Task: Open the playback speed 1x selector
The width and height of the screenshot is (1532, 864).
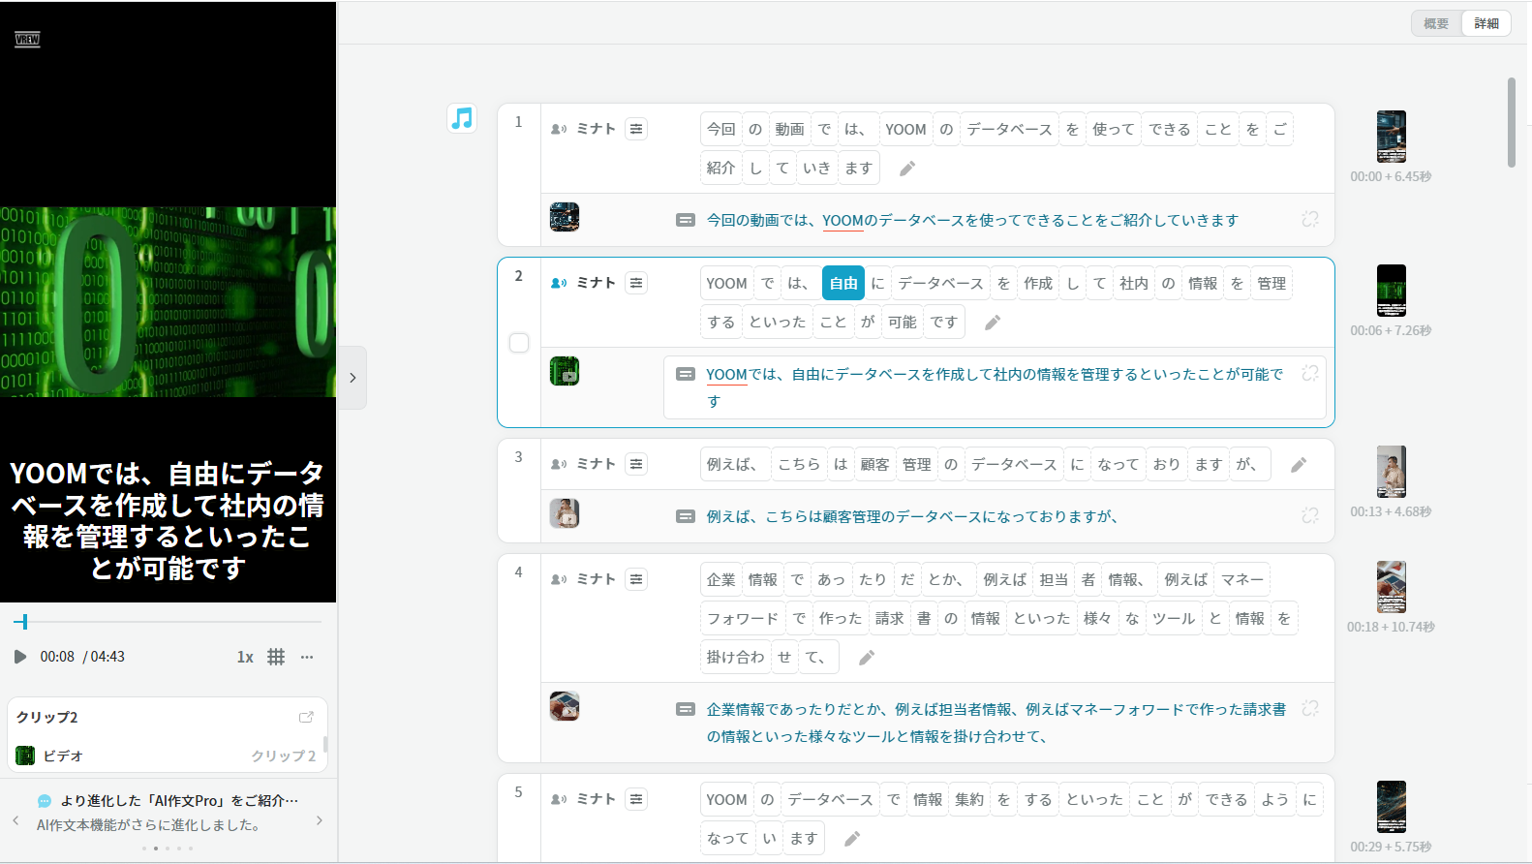Action: (245, 657)
